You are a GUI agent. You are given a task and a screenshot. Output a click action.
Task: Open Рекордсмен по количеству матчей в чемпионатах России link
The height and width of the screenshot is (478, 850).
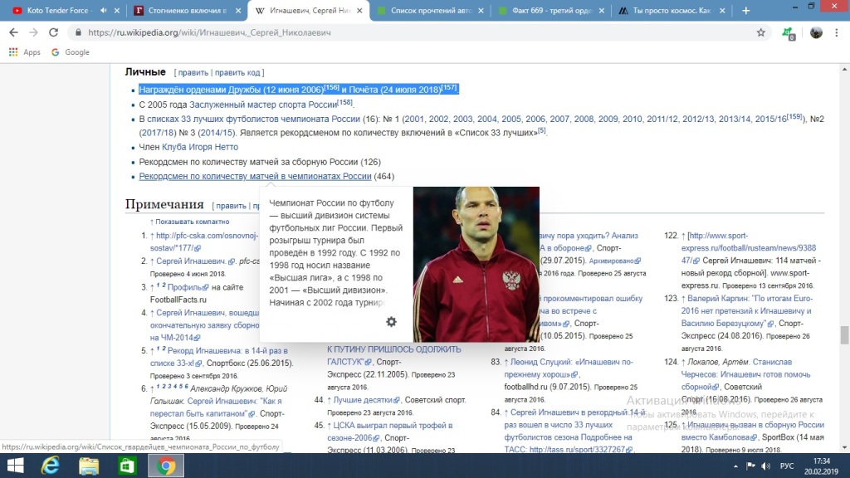pyautogui.click(x=255, y=177)
